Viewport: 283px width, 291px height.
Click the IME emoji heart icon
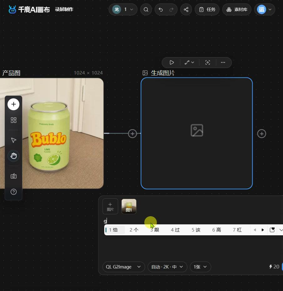click(x=272, y=230)
